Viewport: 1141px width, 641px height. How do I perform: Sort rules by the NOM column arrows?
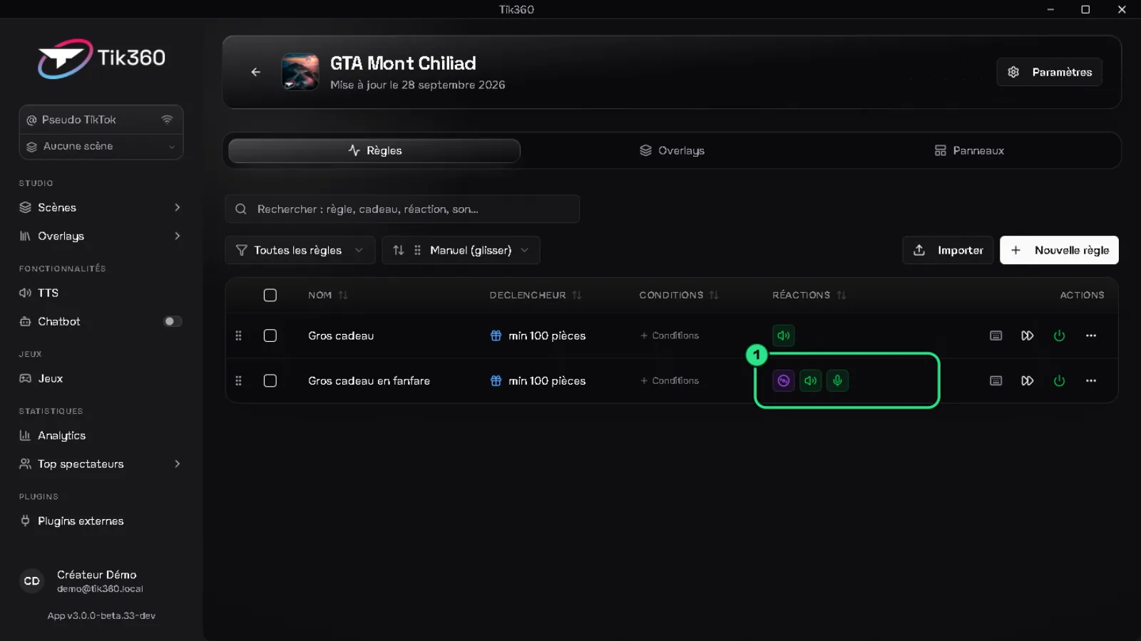(x=343, y=295)
